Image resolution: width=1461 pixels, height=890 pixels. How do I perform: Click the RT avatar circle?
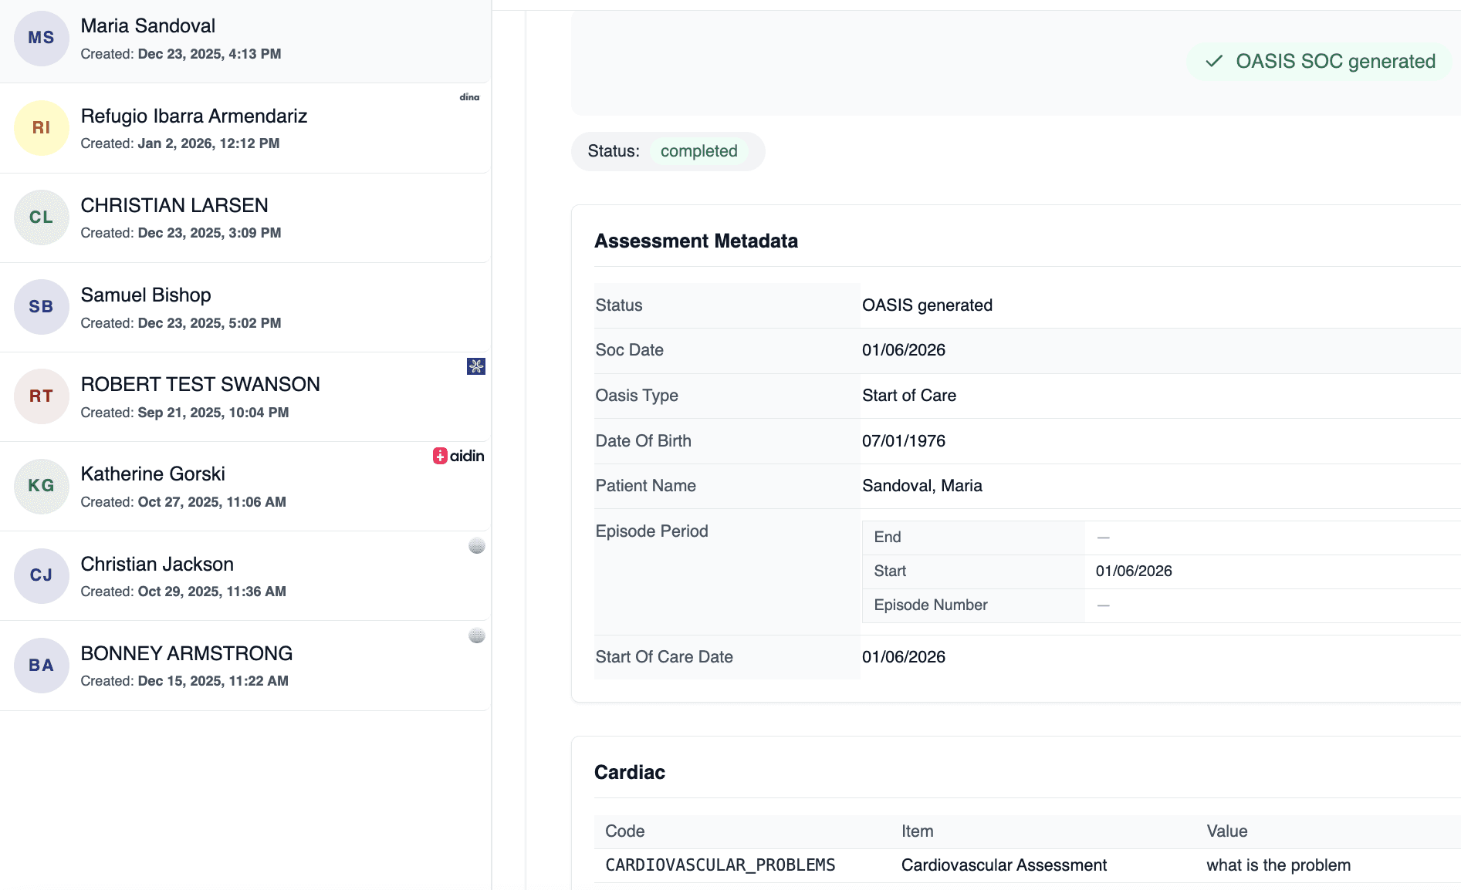[x=42, y=396]
